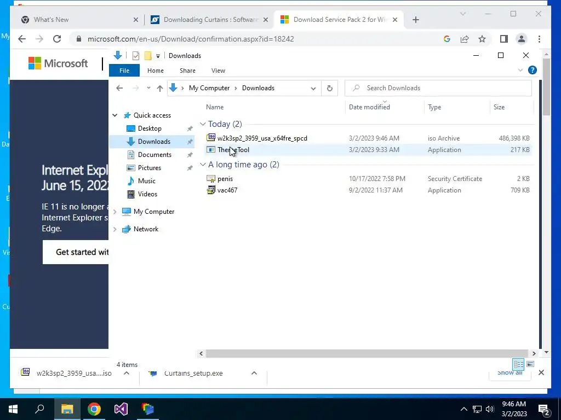The width and height of the screenshot is (561, 420).
Task: Click the Chrome address bar URL
Action: [191, 39]
